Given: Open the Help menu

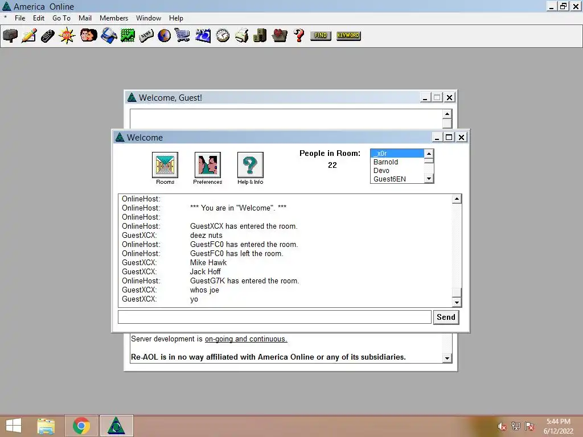Looking at the screenshot, I should [176, 18].
